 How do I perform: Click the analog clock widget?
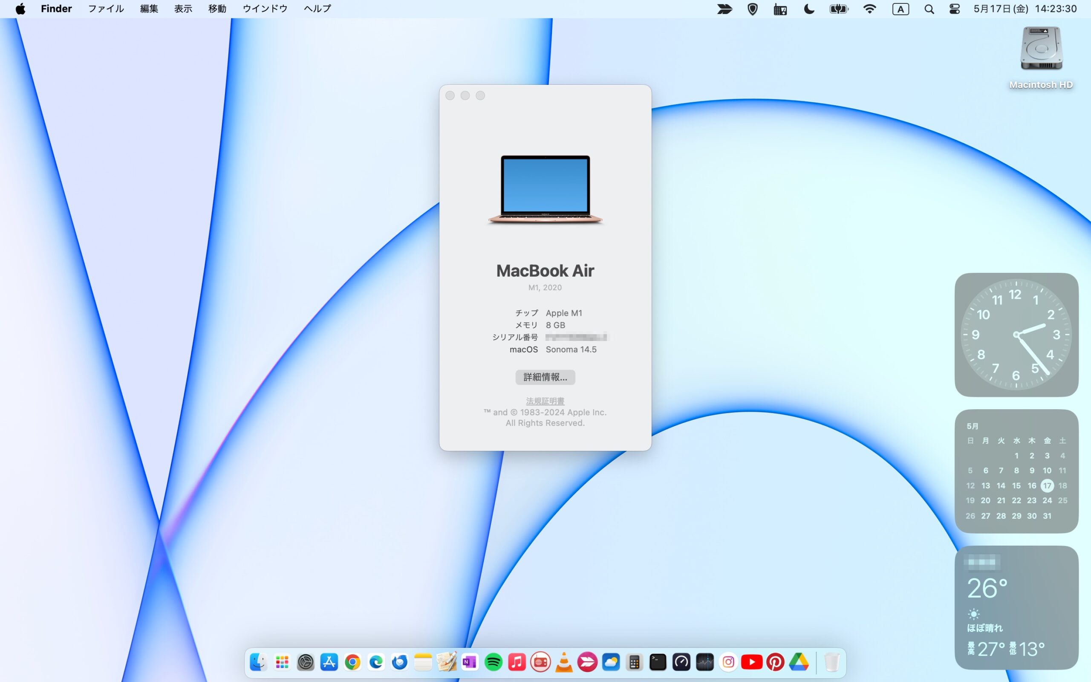point(1016,335)
